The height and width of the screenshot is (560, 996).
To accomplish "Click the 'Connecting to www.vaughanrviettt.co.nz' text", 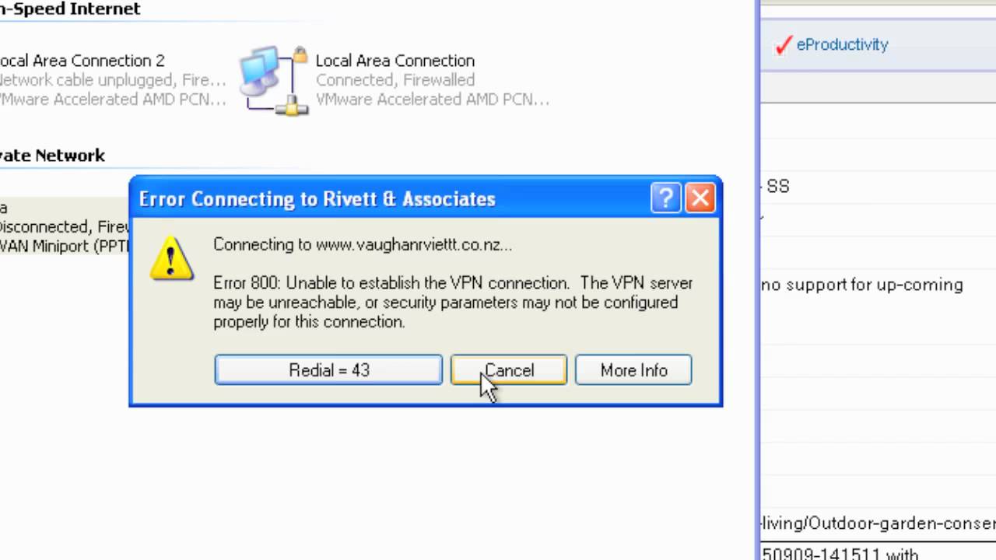I will 363,244.
